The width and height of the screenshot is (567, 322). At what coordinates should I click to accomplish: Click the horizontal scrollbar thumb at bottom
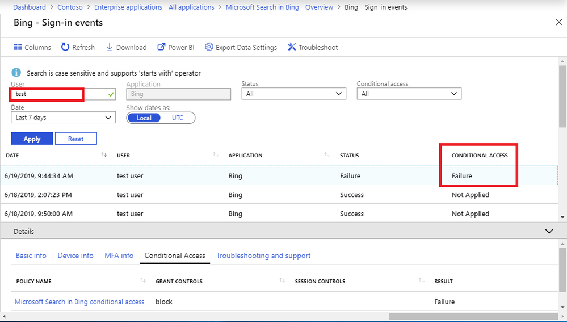(x=473, y=316)
